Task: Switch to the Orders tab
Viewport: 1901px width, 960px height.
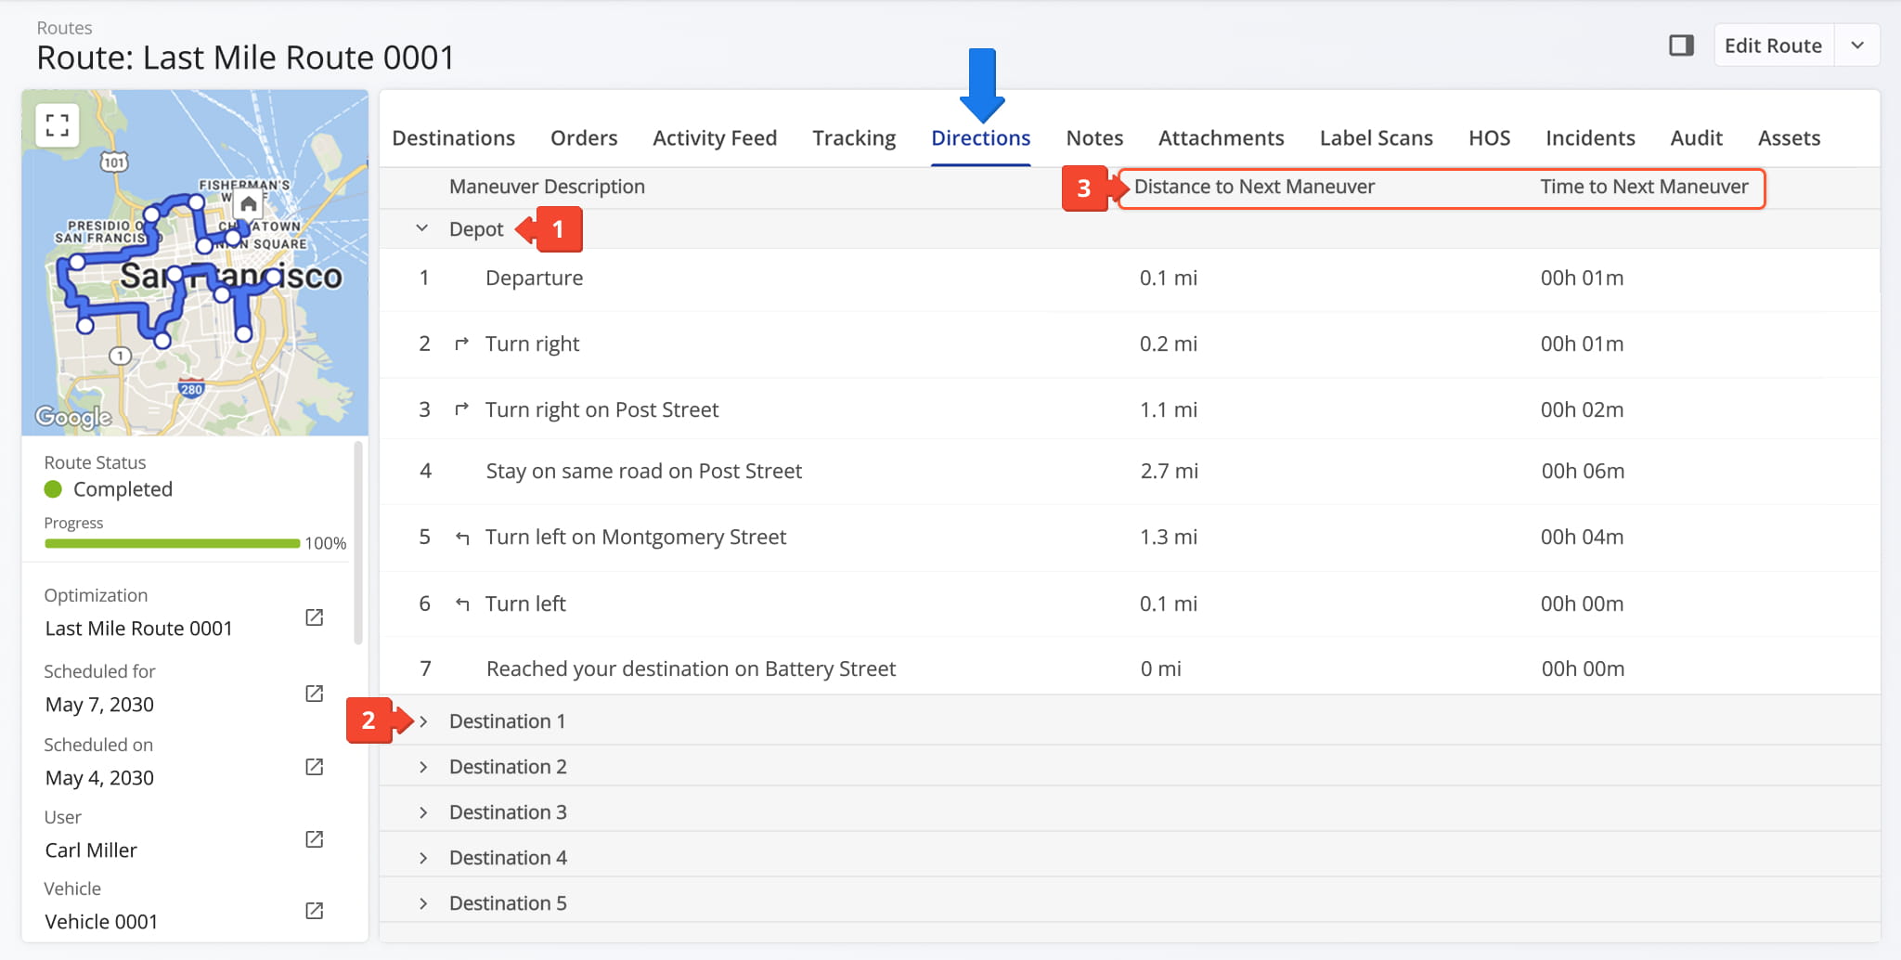Action: [584, 138]
